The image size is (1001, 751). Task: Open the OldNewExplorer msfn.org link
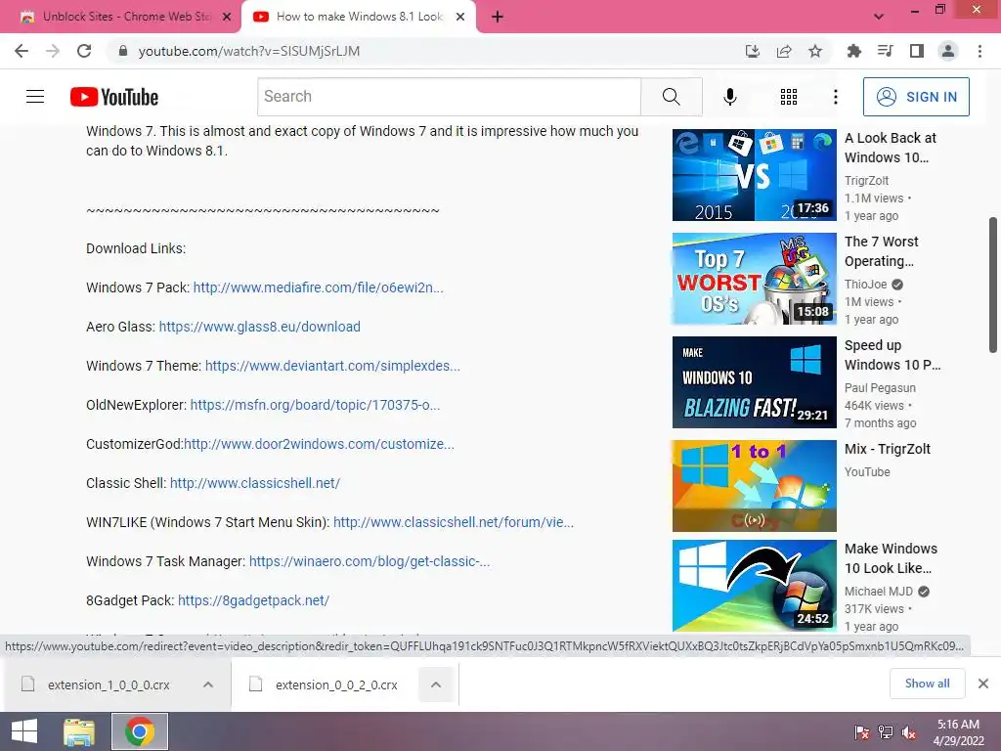coord(316,405)
